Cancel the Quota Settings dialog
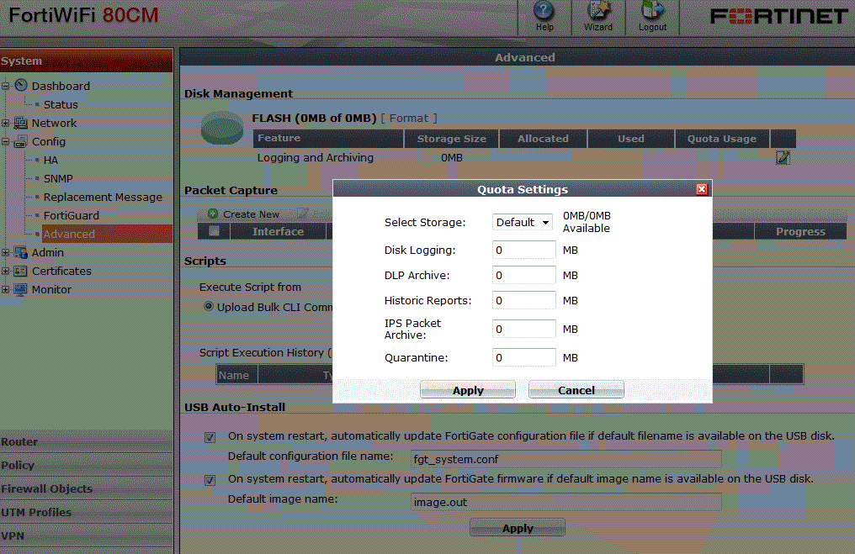The image size is (855, 554). coord(576,390)
